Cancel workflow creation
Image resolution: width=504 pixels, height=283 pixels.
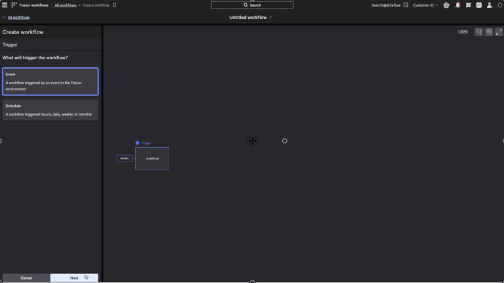click(x=26, y=278)
